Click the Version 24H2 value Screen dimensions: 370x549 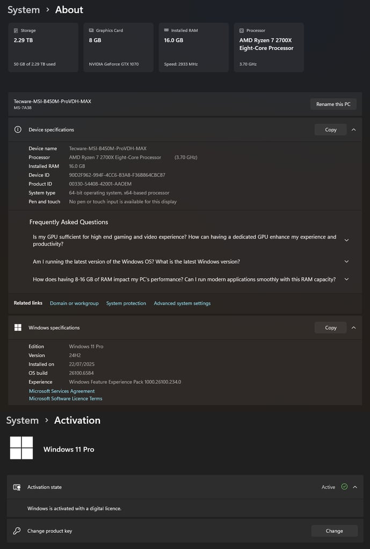pyautogui.click(x=75, y=355)
